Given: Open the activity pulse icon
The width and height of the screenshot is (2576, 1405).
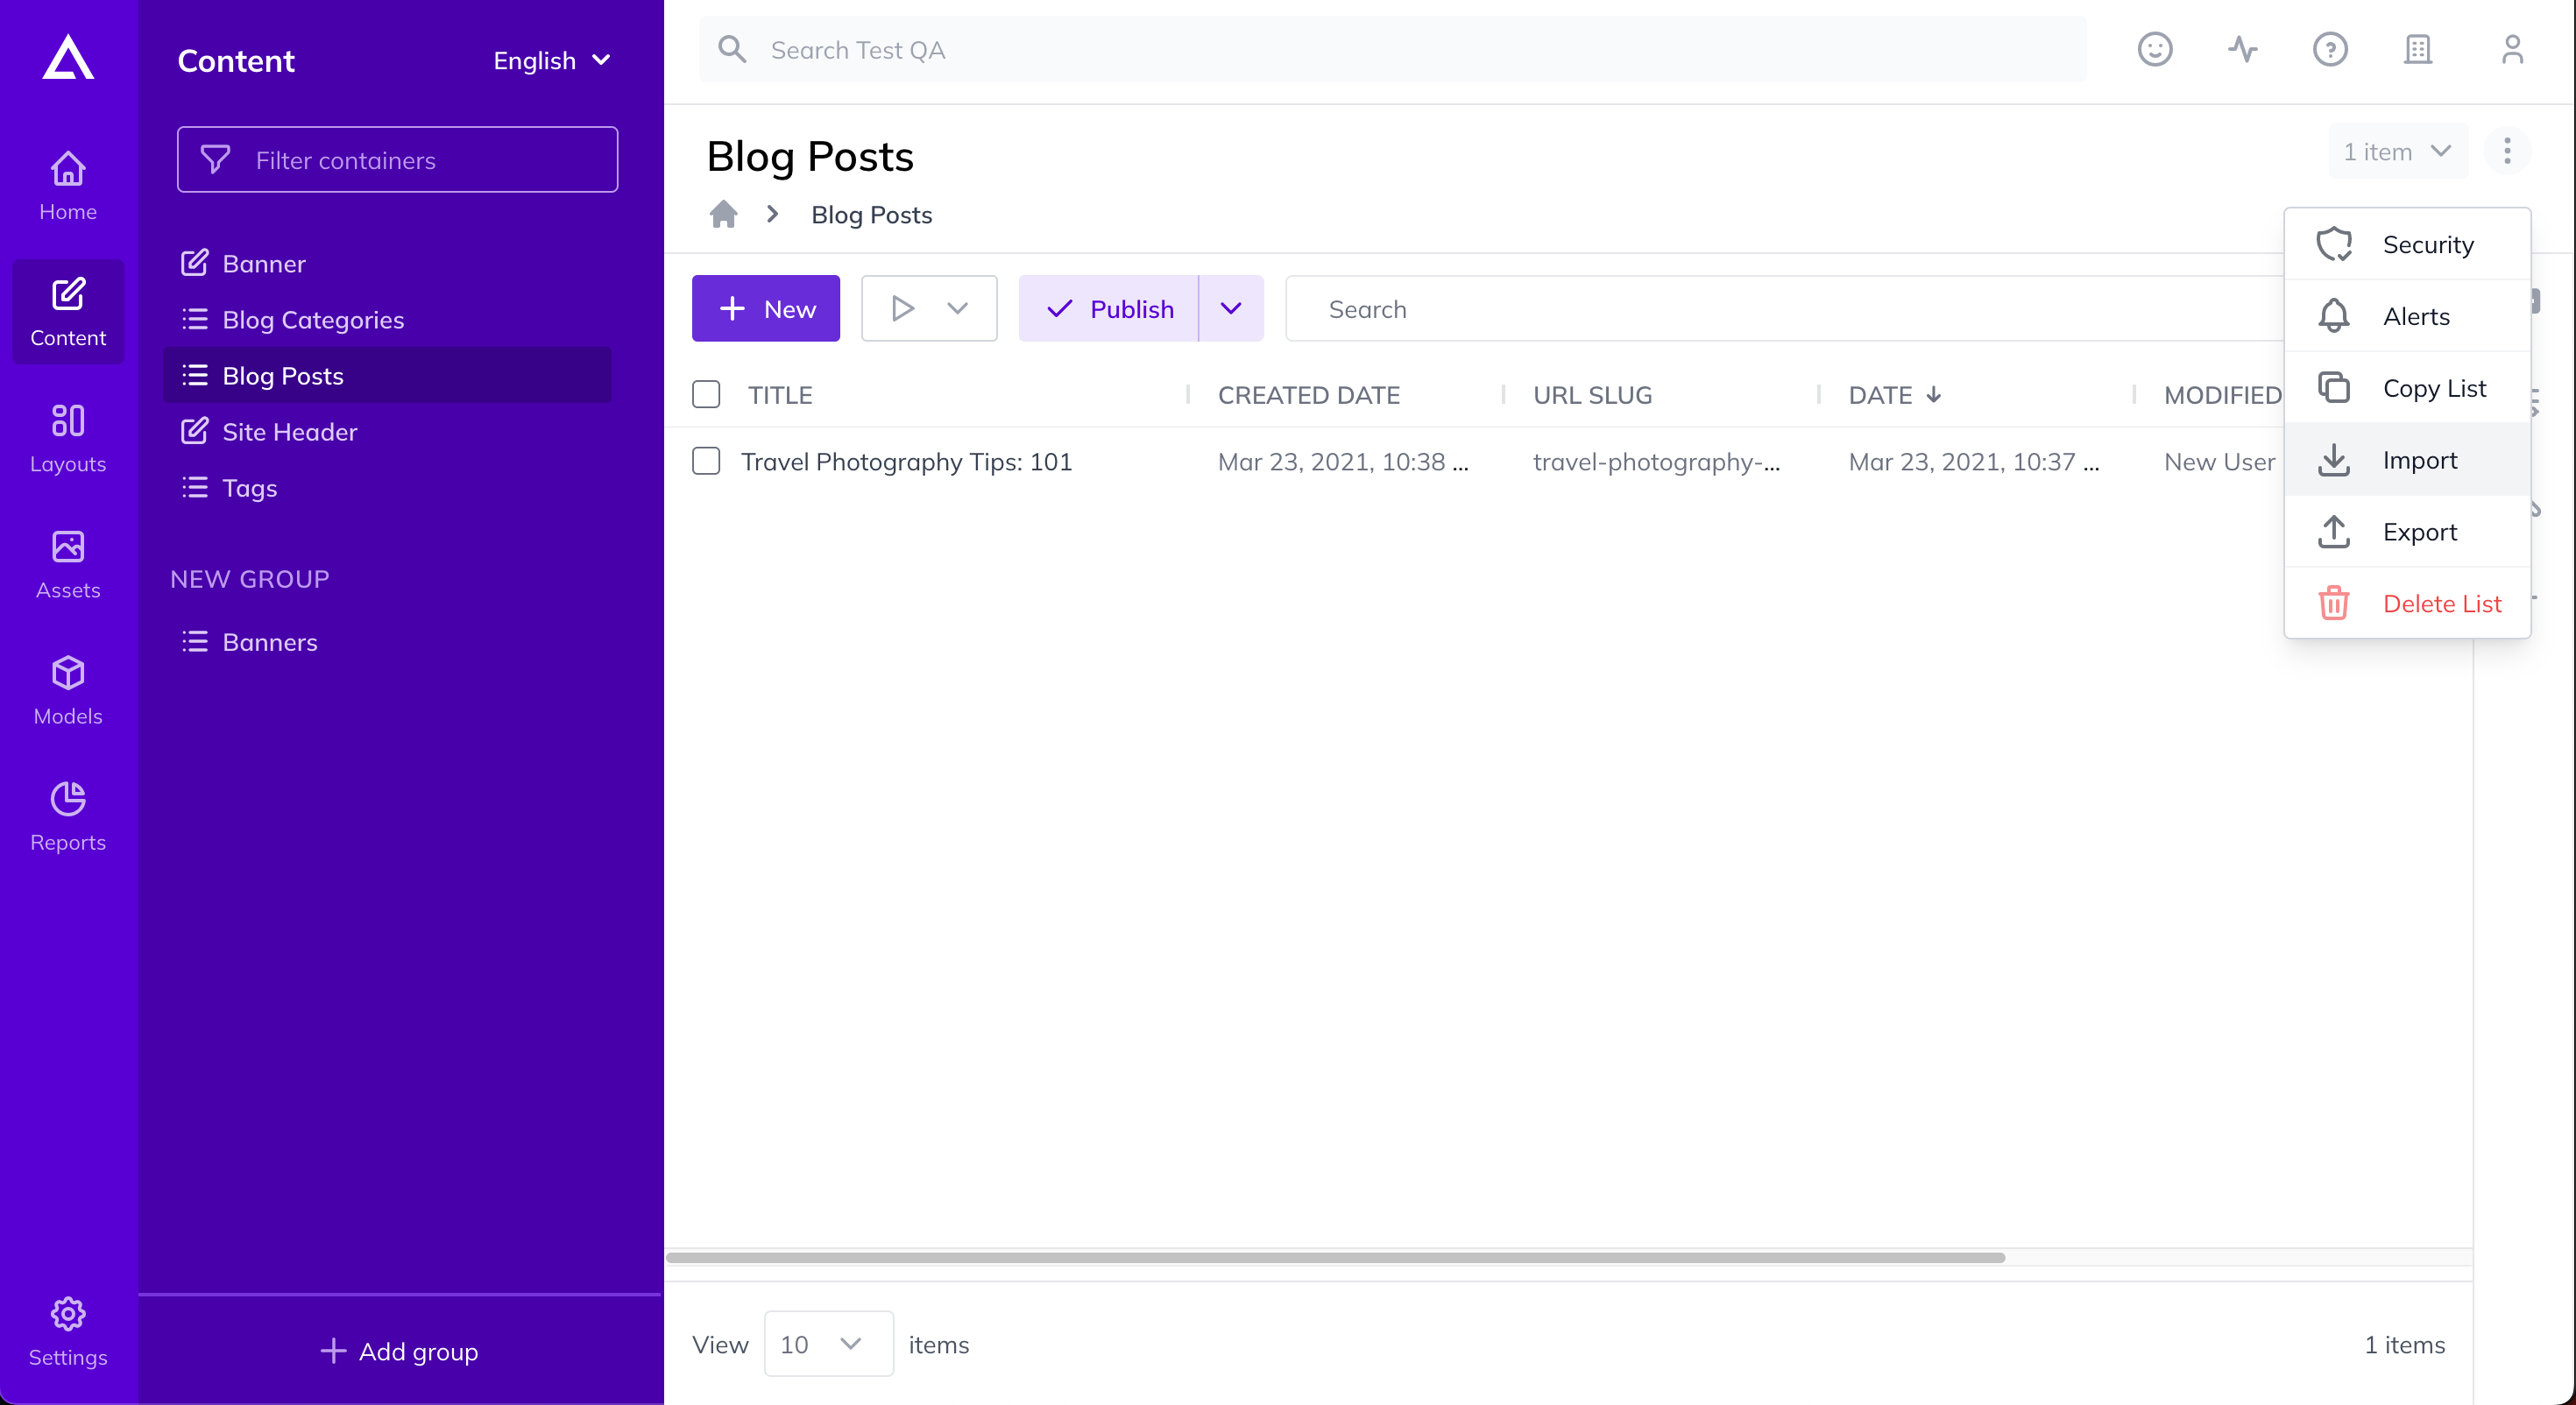Looking at the screenshot, I should [x=2242, y=49].
